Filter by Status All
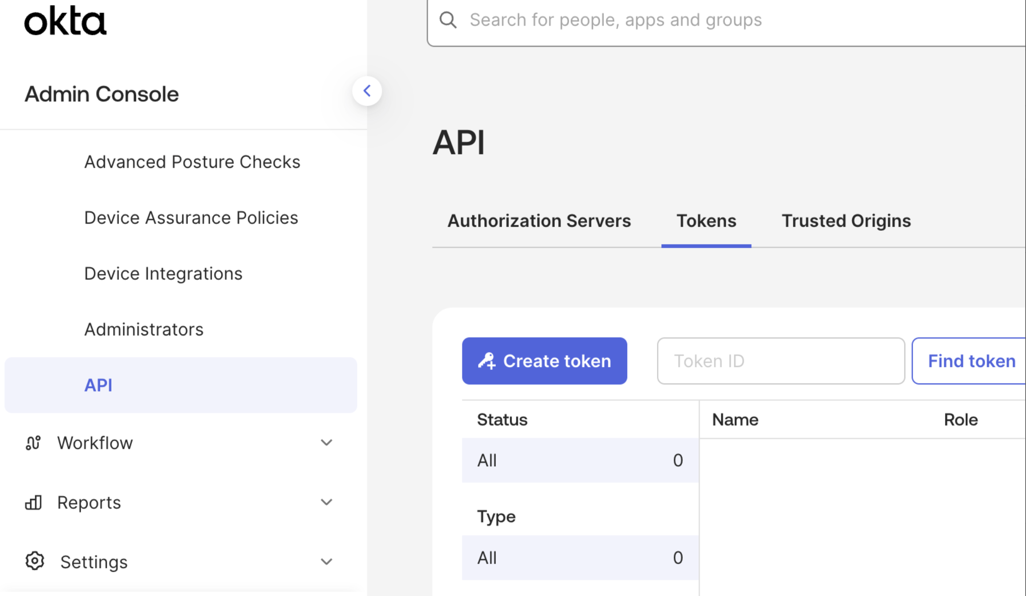This screenshot has width=1026, height=596. pyautogui.click(x=580, y=460)
